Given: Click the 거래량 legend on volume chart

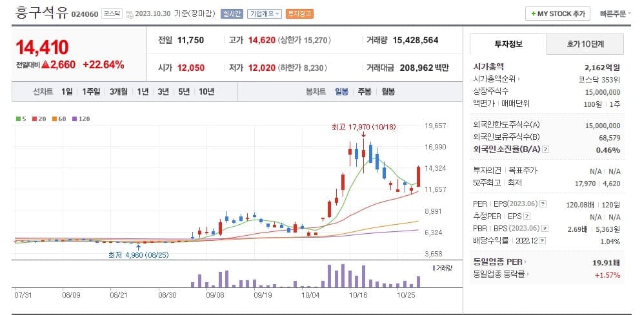Looking at the screenshot, I should [x=442, y=269].
